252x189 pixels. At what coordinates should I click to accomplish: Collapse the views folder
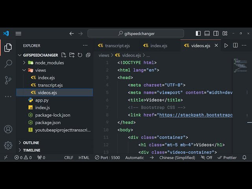pyautogui.click(x=40, y=70)
